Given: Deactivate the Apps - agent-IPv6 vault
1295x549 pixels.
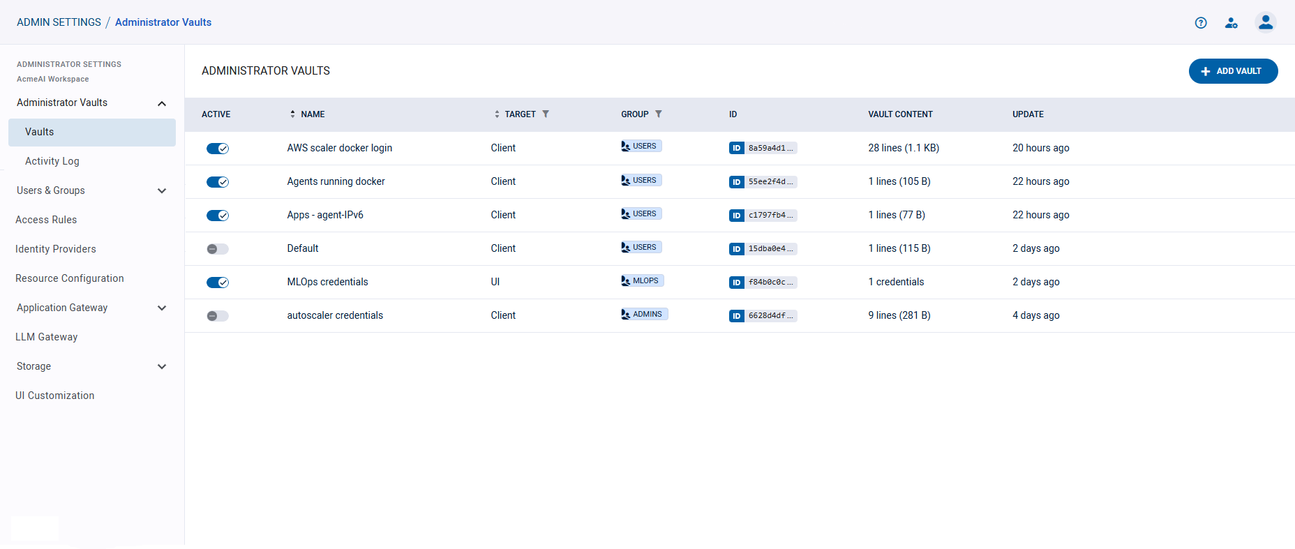Looking at the screenshot, I should pyautogui.click(x=218, y=215).
